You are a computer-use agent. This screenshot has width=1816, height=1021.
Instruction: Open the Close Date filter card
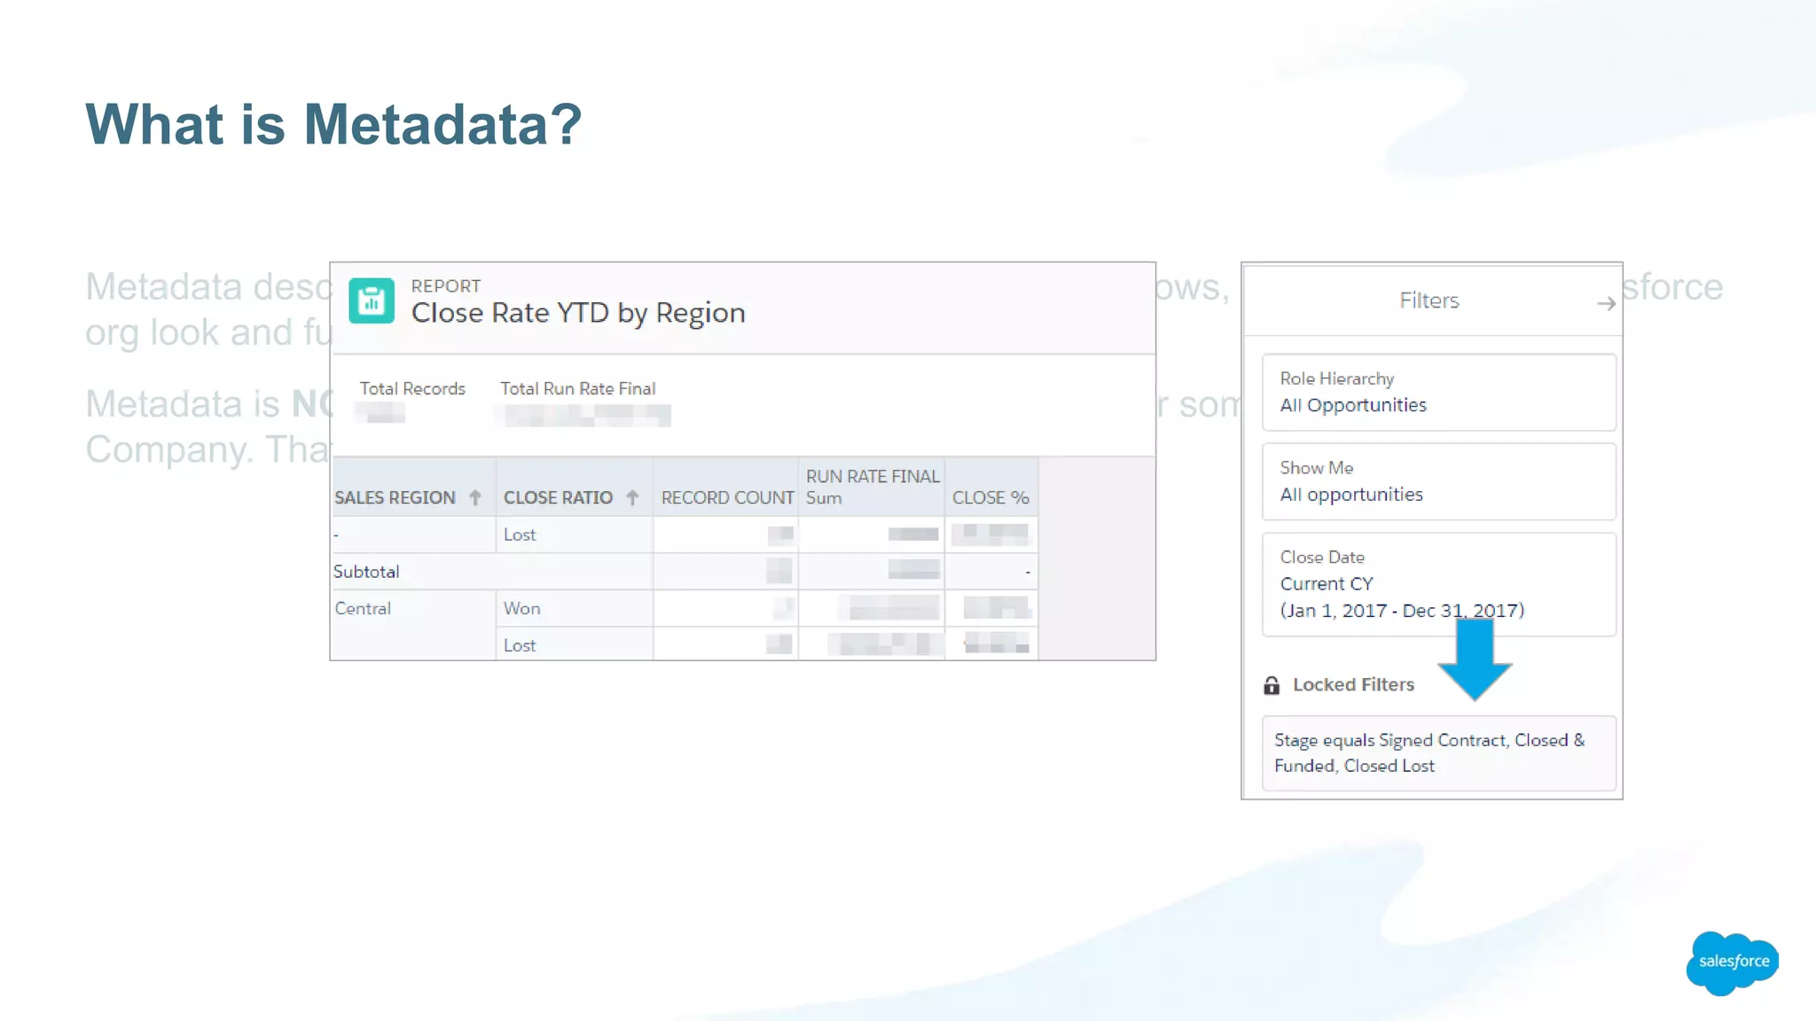[1438, 584]
